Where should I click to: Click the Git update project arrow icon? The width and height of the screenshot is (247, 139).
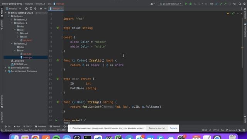(217, 4)
